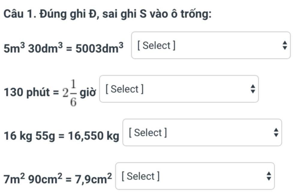Click the up-down arrow icon beside 130 phút row
The width and height of the screenshot is (307, 194).
[x=253, y=89]
